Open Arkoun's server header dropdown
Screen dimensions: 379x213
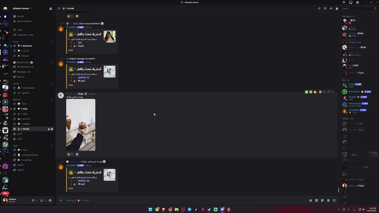(22, 8)
